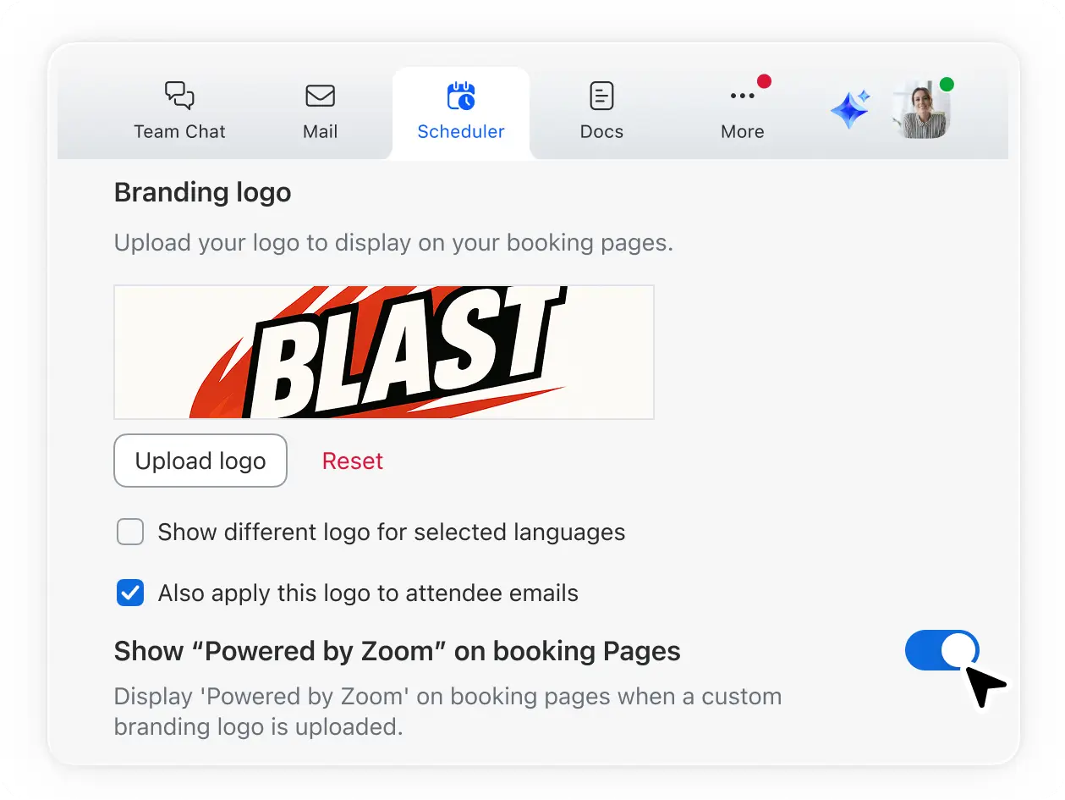Image resolution: width=1065 pixels, height=800 pixels.
Task: Disable the Powered by Zoom toggle
Action: point(941,650)
